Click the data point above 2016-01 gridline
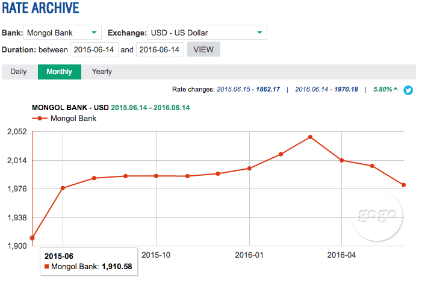 249,169
